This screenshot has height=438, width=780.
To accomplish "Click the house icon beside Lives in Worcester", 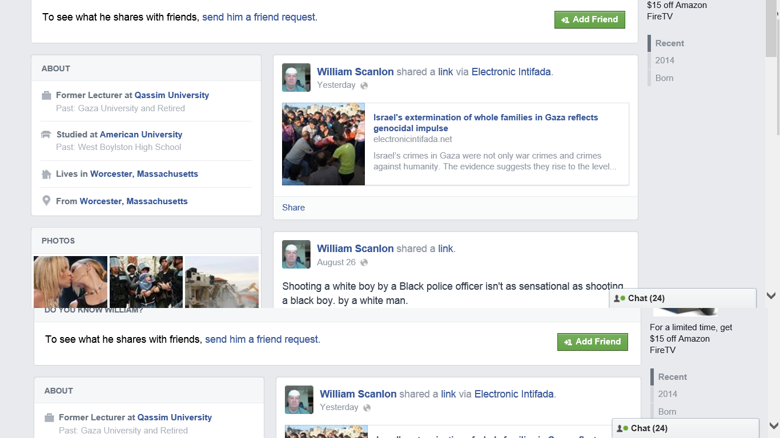I will [46, 174].
